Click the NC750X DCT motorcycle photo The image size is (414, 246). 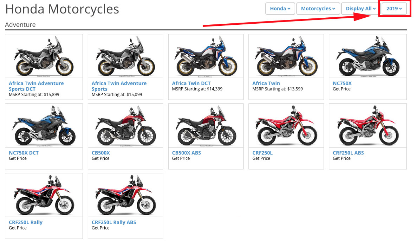point(44,126)
